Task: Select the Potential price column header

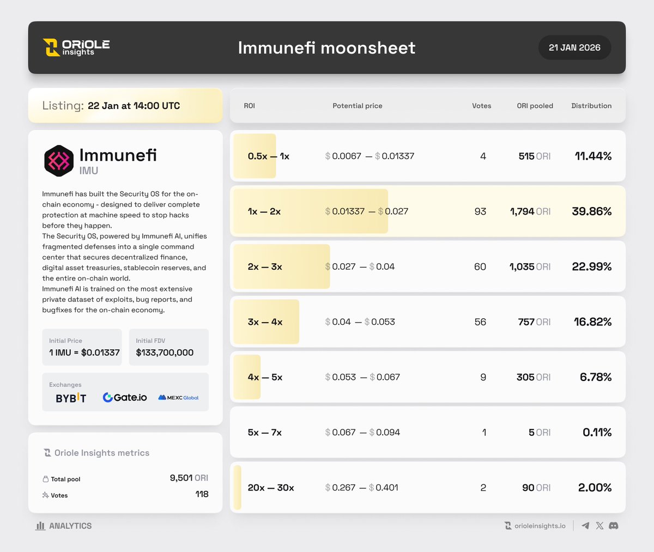Action: tap(358, 106)
